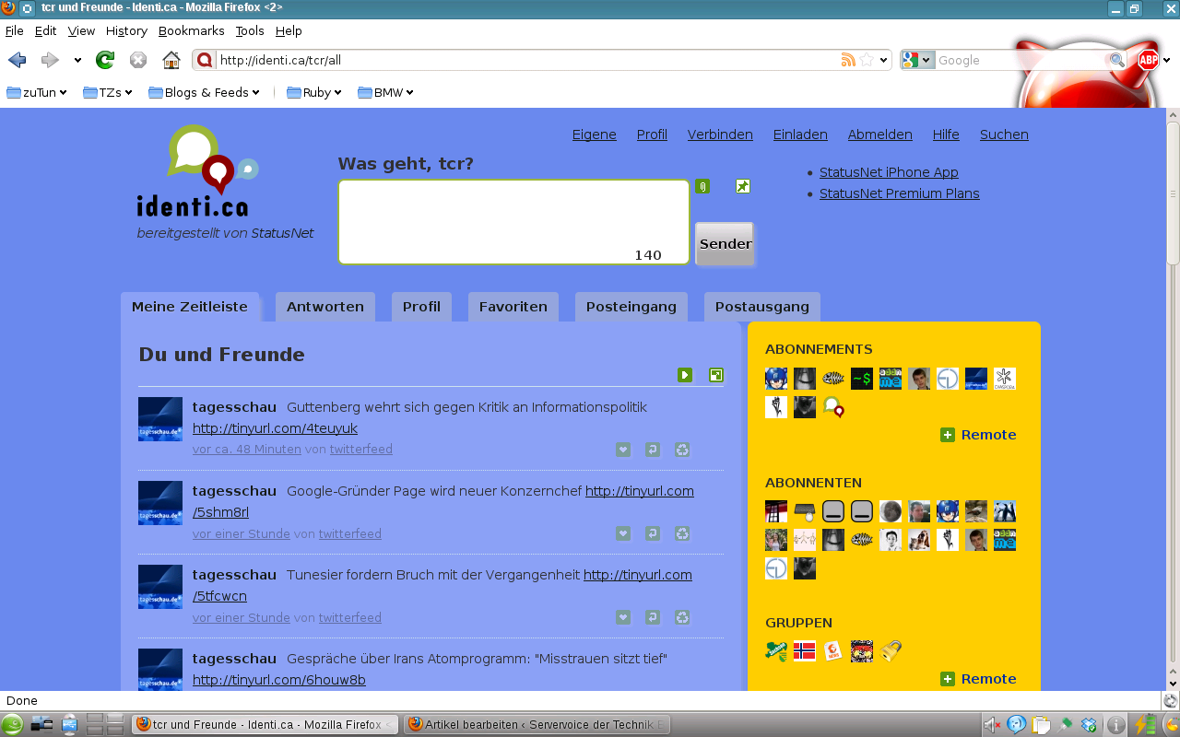Click the paperclip attach file icon
Viewport: 1180px width, 737px height.
702,186
